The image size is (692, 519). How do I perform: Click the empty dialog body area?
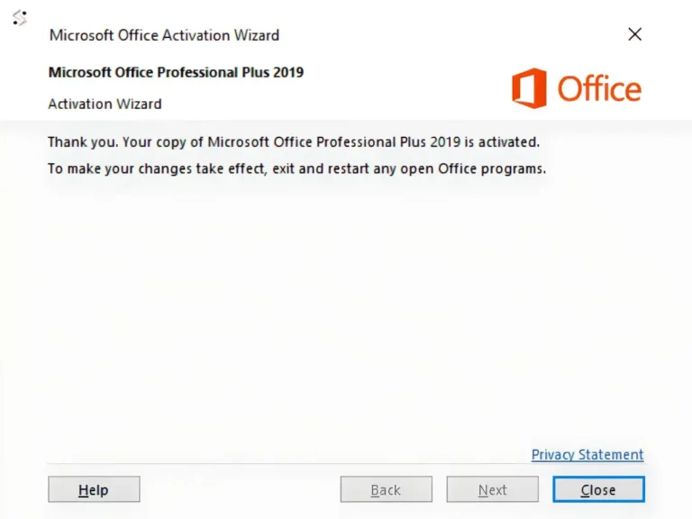click(346, 315)
